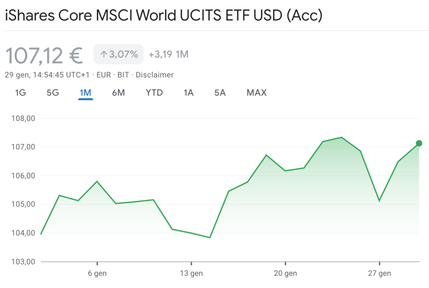The image size is (429, 288).
Task: Show MAX historical range
Action: coord(257,93)
